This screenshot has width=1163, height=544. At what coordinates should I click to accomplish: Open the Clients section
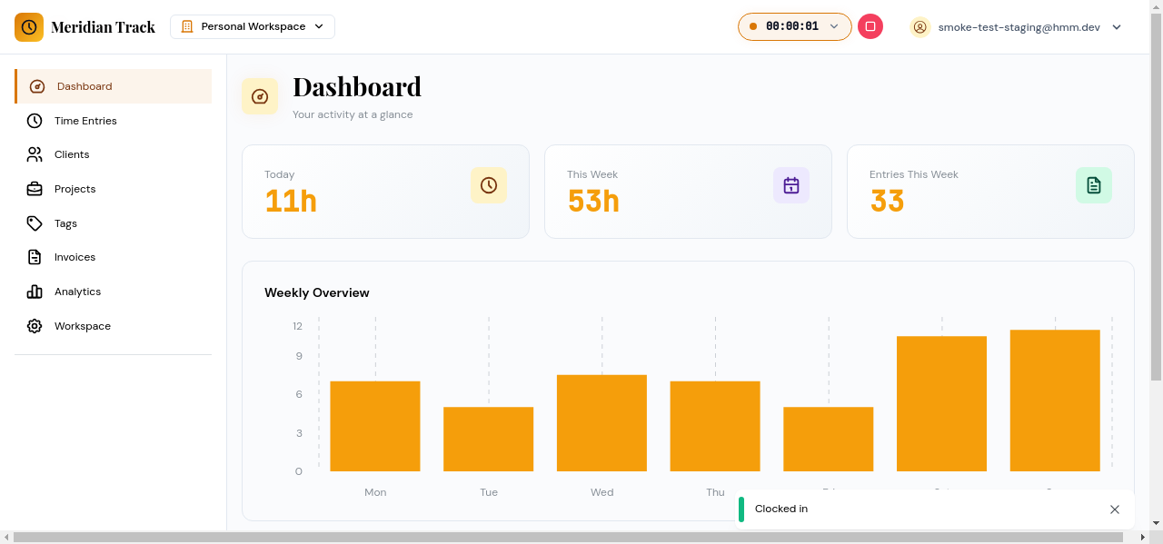(x=72, y=154)
